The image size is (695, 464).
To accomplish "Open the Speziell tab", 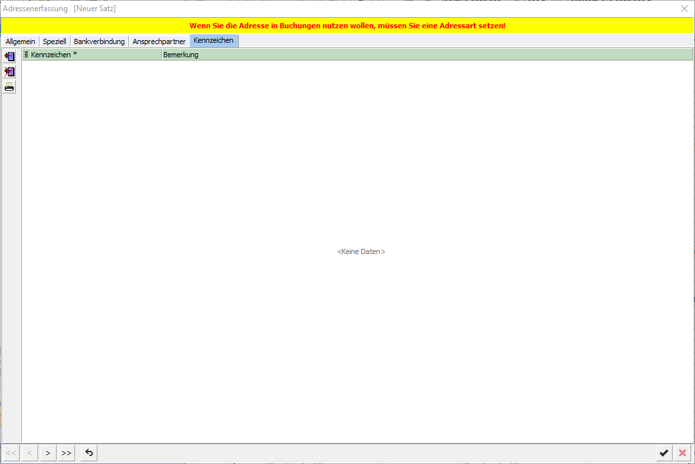I will (55, 41).
